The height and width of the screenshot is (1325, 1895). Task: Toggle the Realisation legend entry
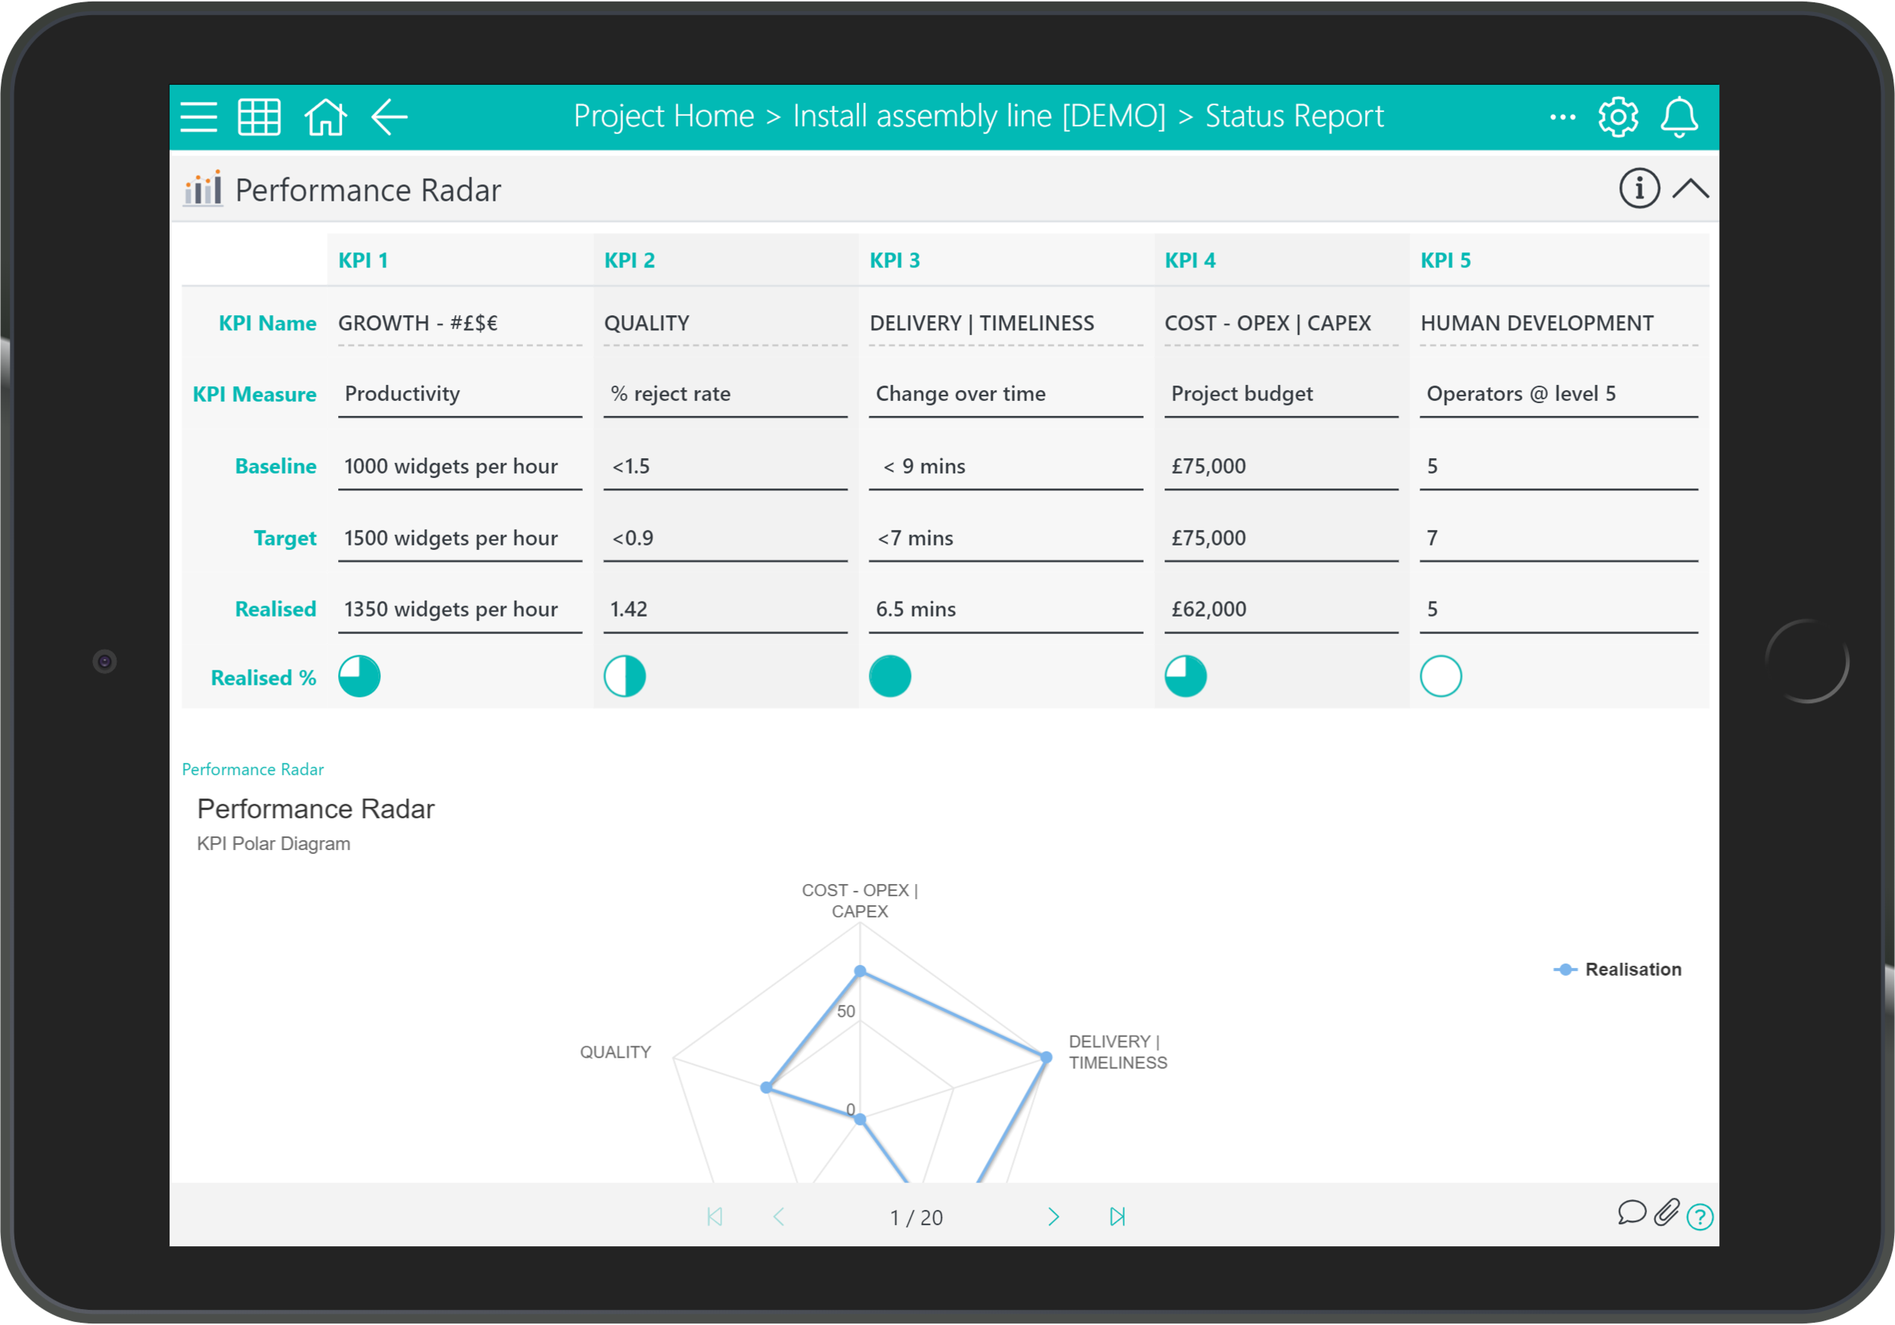(1616, 970)
